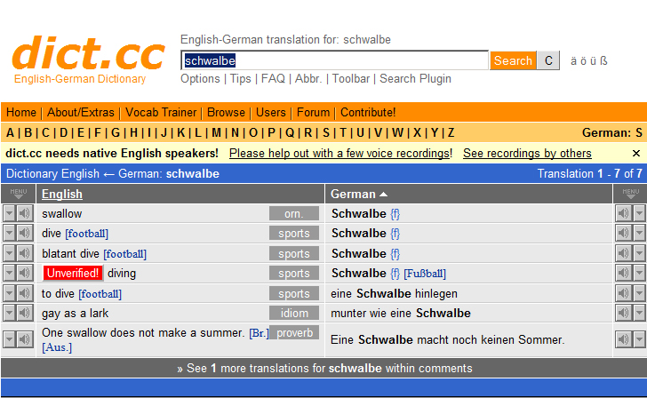Play English audio for 'to dive'
Image resolution: width=647 pixels, height=398 pixels.
pyautogui.click(x=25, y=293)
